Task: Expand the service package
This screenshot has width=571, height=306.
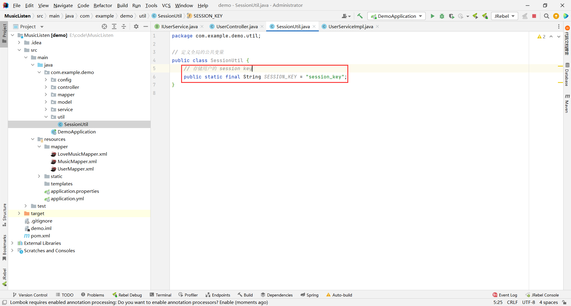Action: tap(46, 109)
